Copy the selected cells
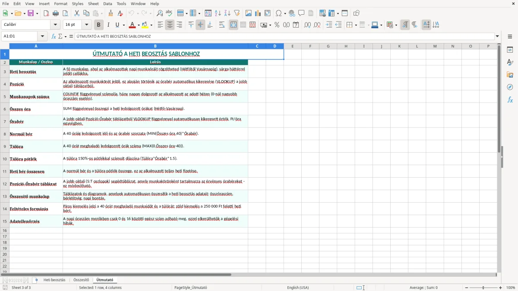 coord(86,13)
